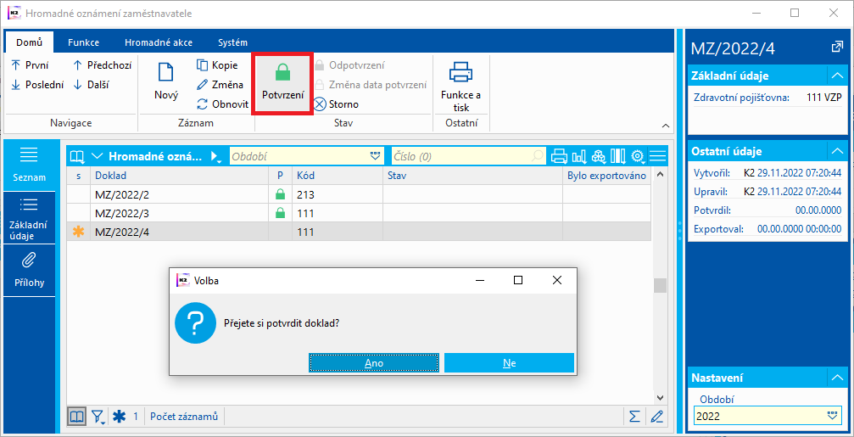Cancel the document with Storno
Viewport: 854px width, 437px height.
coord(336,104)
